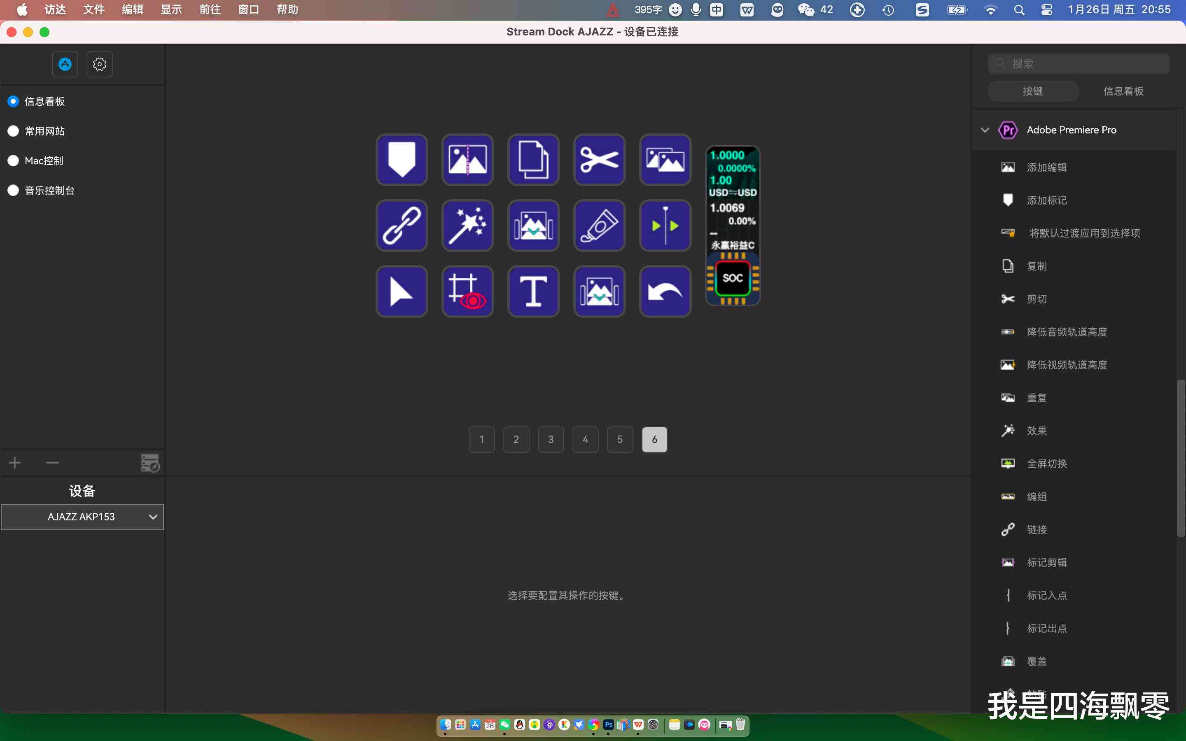This screenshot has width=1186, height=741.
Task: Go to page 3
Action: [551, 439]
